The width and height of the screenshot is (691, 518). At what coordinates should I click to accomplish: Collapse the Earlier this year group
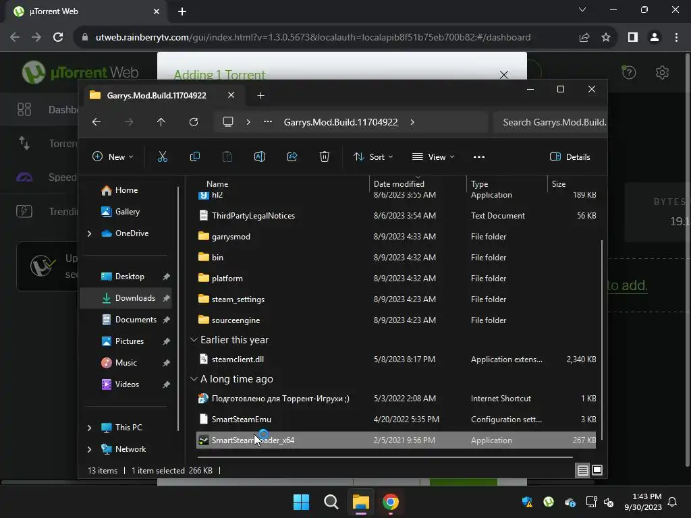194,340
